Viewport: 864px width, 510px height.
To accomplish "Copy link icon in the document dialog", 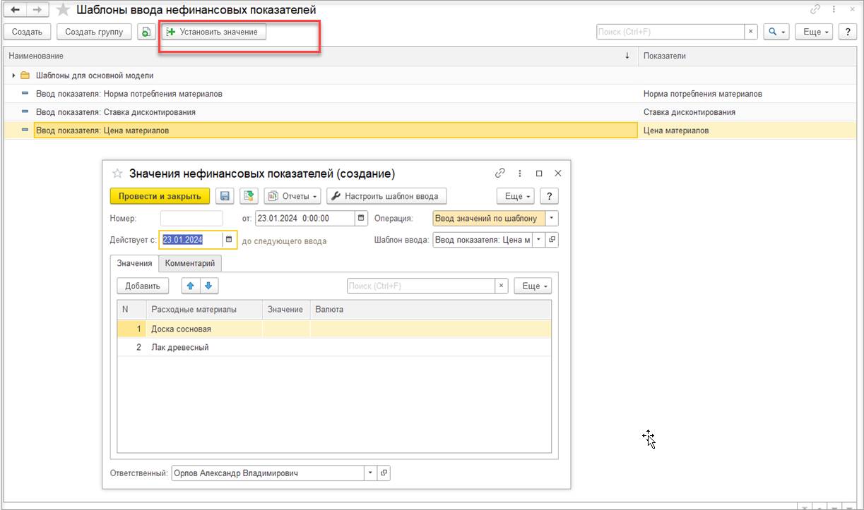I will tap(500, 173).
